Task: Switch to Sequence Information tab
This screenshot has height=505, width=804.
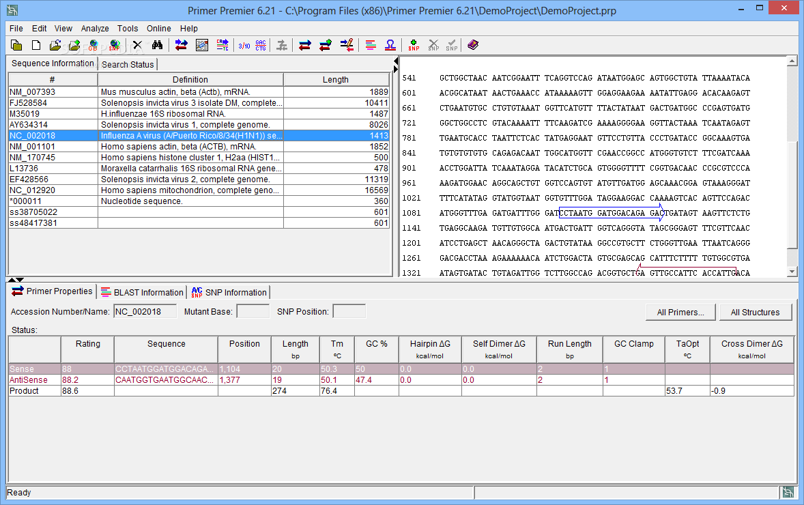Action: (53, 63)
